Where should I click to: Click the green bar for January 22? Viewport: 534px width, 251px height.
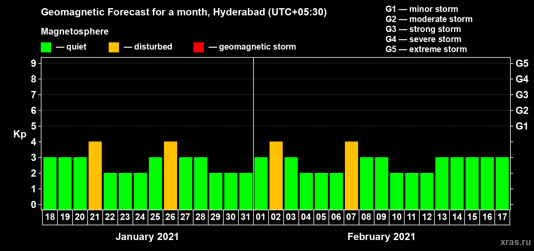(110, 191)
